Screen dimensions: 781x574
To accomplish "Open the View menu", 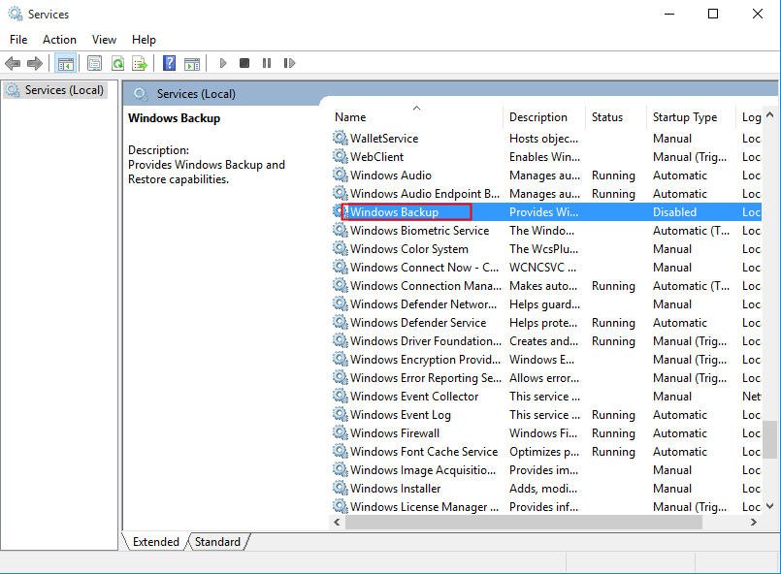I will point(104,40).
